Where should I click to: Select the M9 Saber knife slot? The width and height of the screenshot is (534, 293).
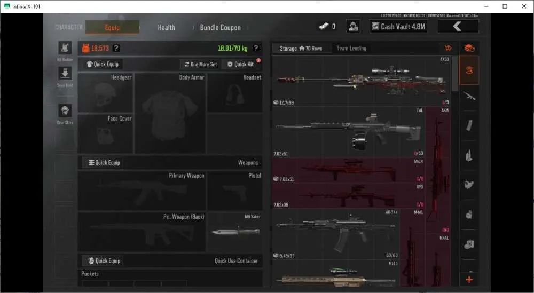234,232
